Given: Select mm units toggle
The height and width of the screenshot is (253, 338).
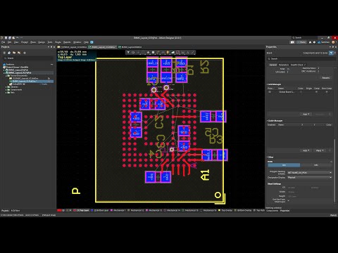Looking at the screenshot, I should point(284,165).
